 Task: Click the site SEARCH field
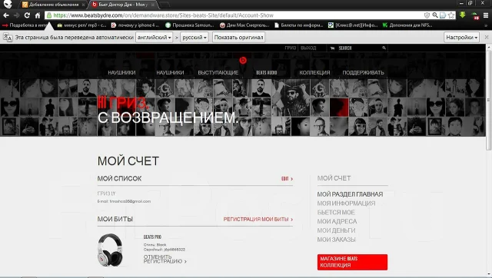[357, 48]
